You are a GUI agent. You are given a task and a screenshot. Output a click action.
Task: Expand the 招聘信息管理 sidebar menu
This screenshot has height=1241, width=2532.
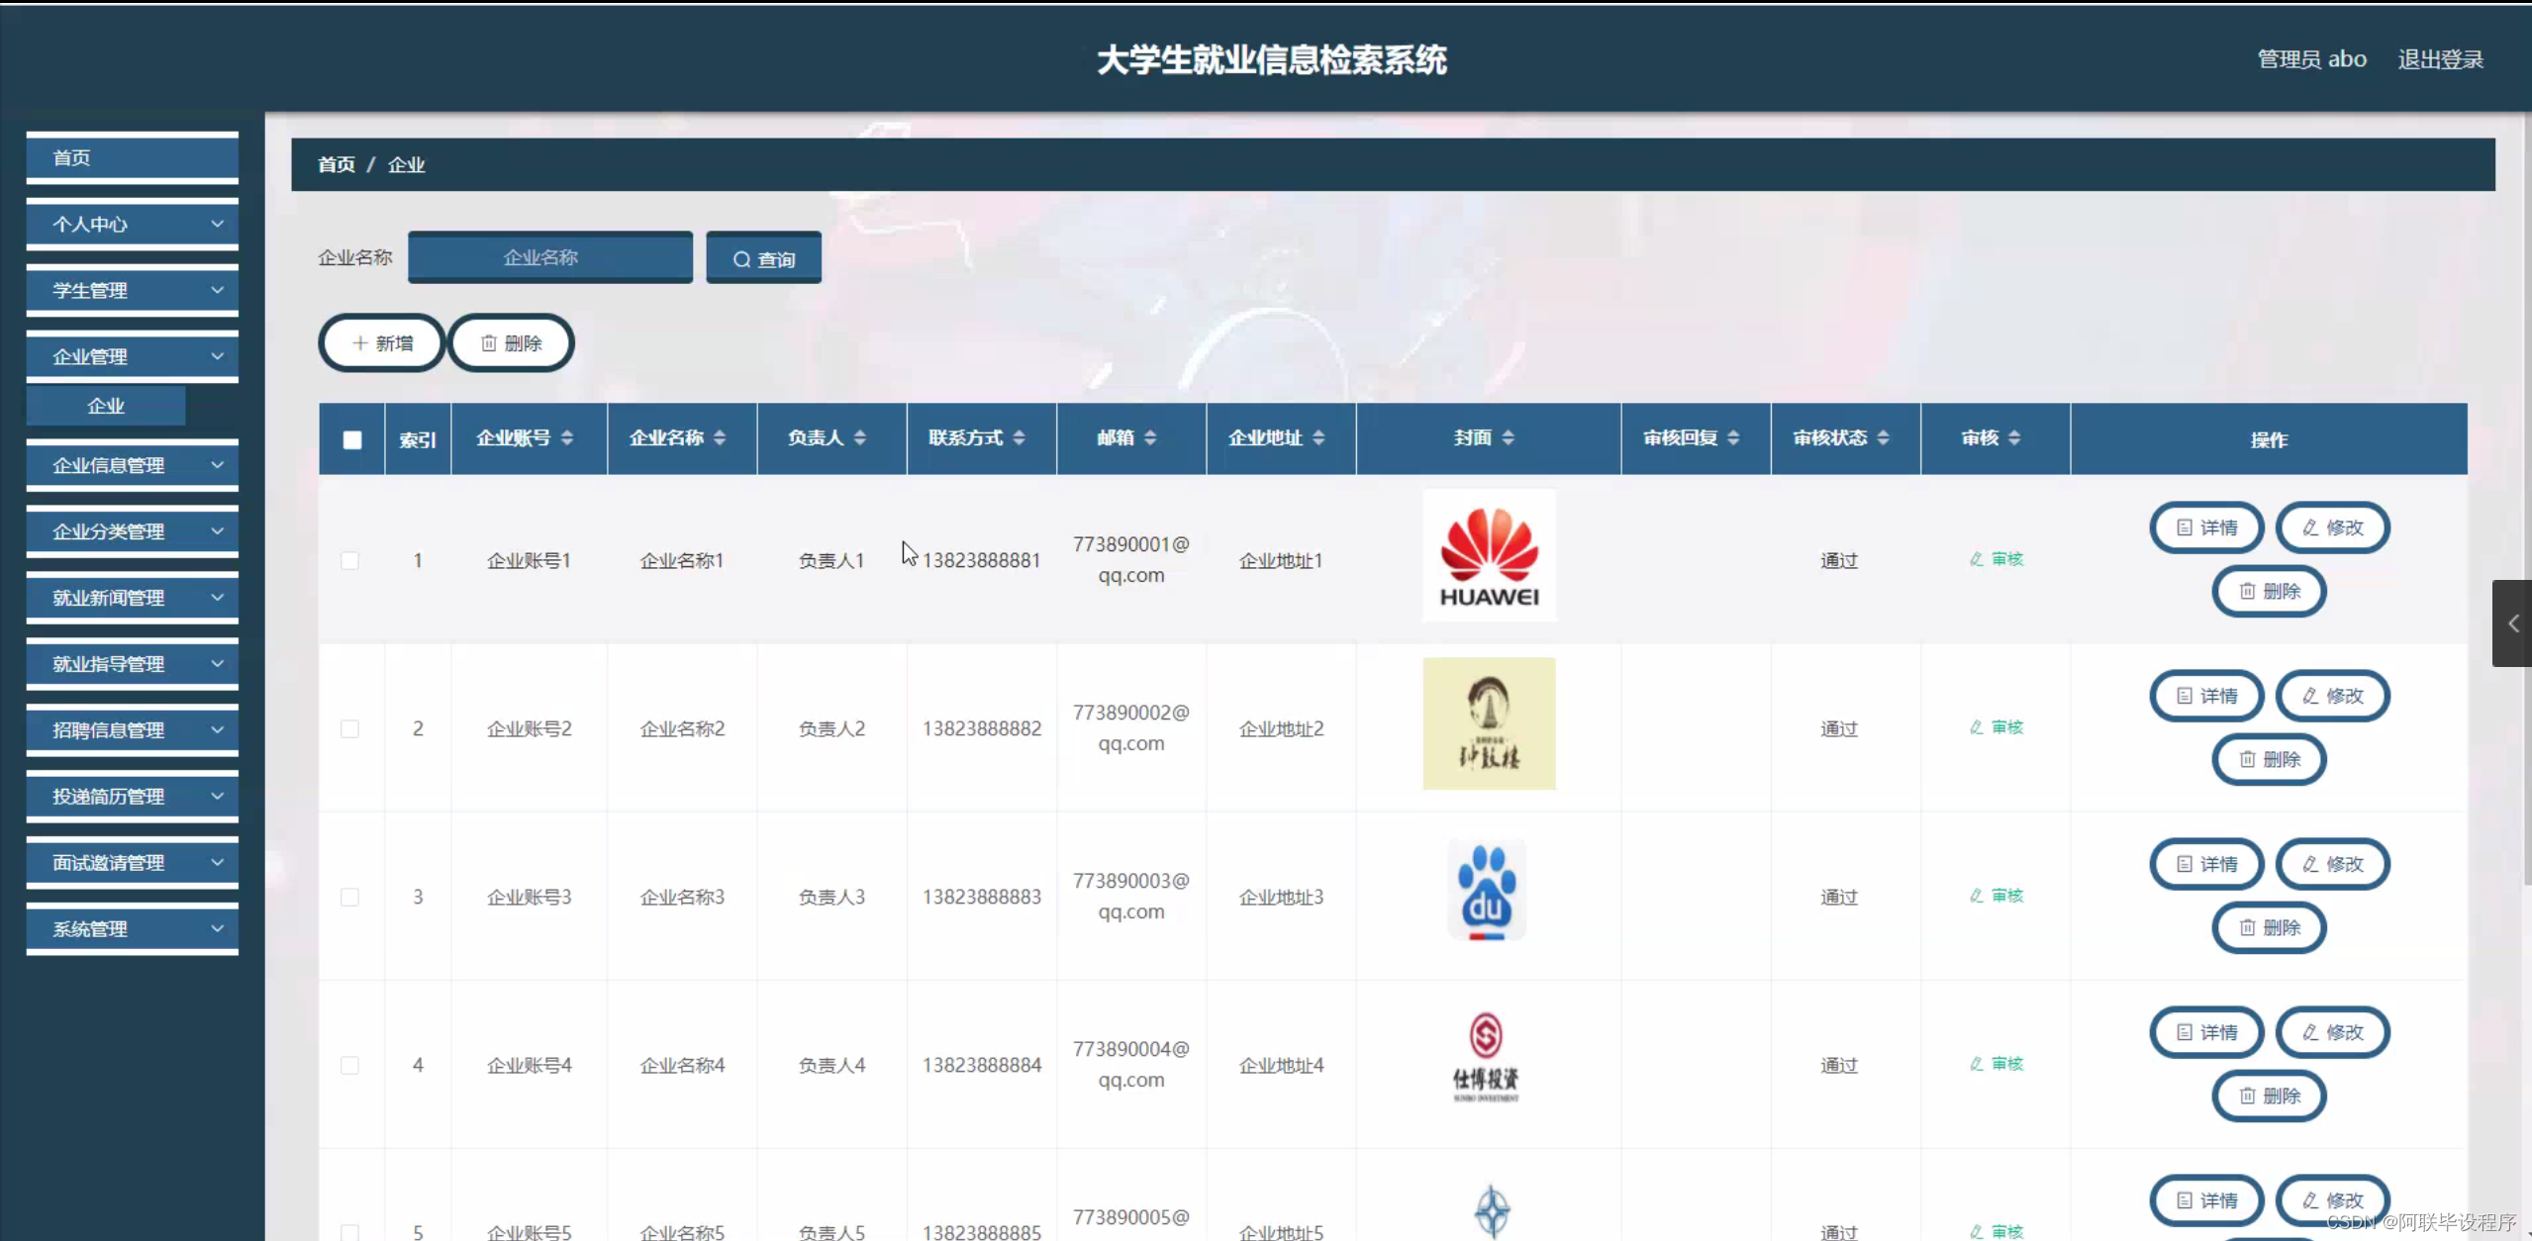[132, 730]
